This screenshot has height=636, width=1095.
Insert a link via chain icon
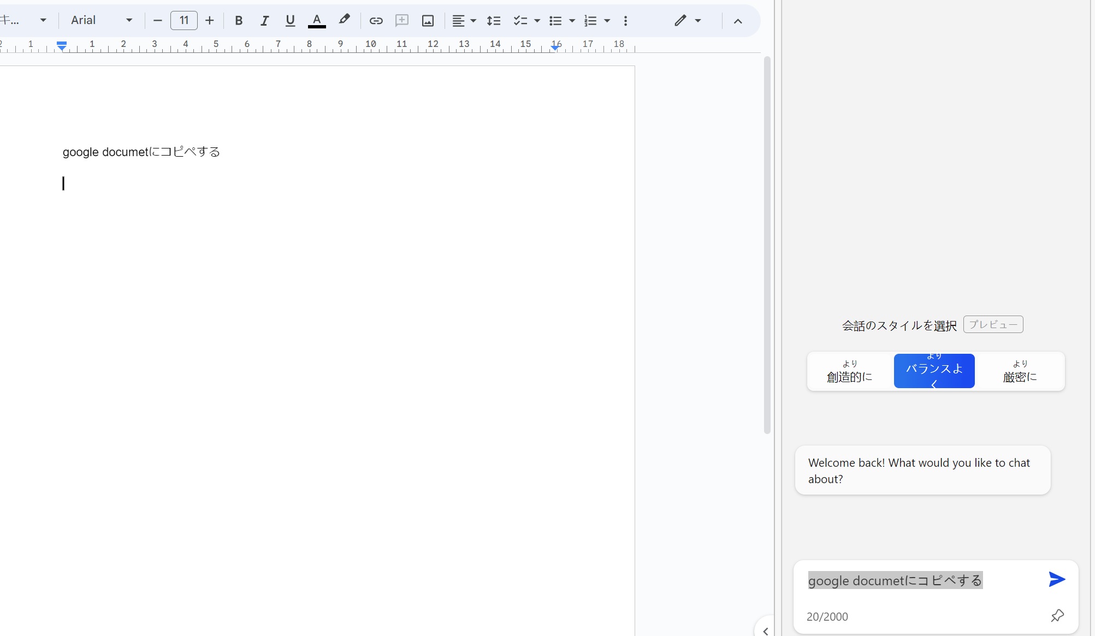click(x=376, y=21)
